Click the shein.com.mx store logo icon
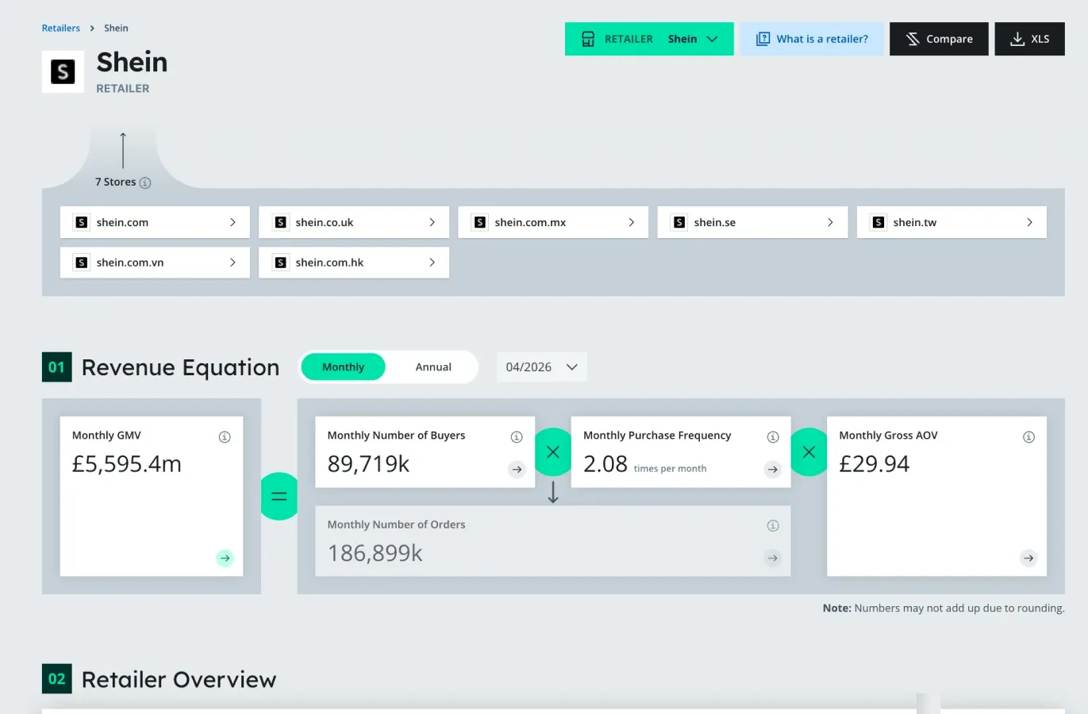The image size is (1088, 714). tap(479, 222)
